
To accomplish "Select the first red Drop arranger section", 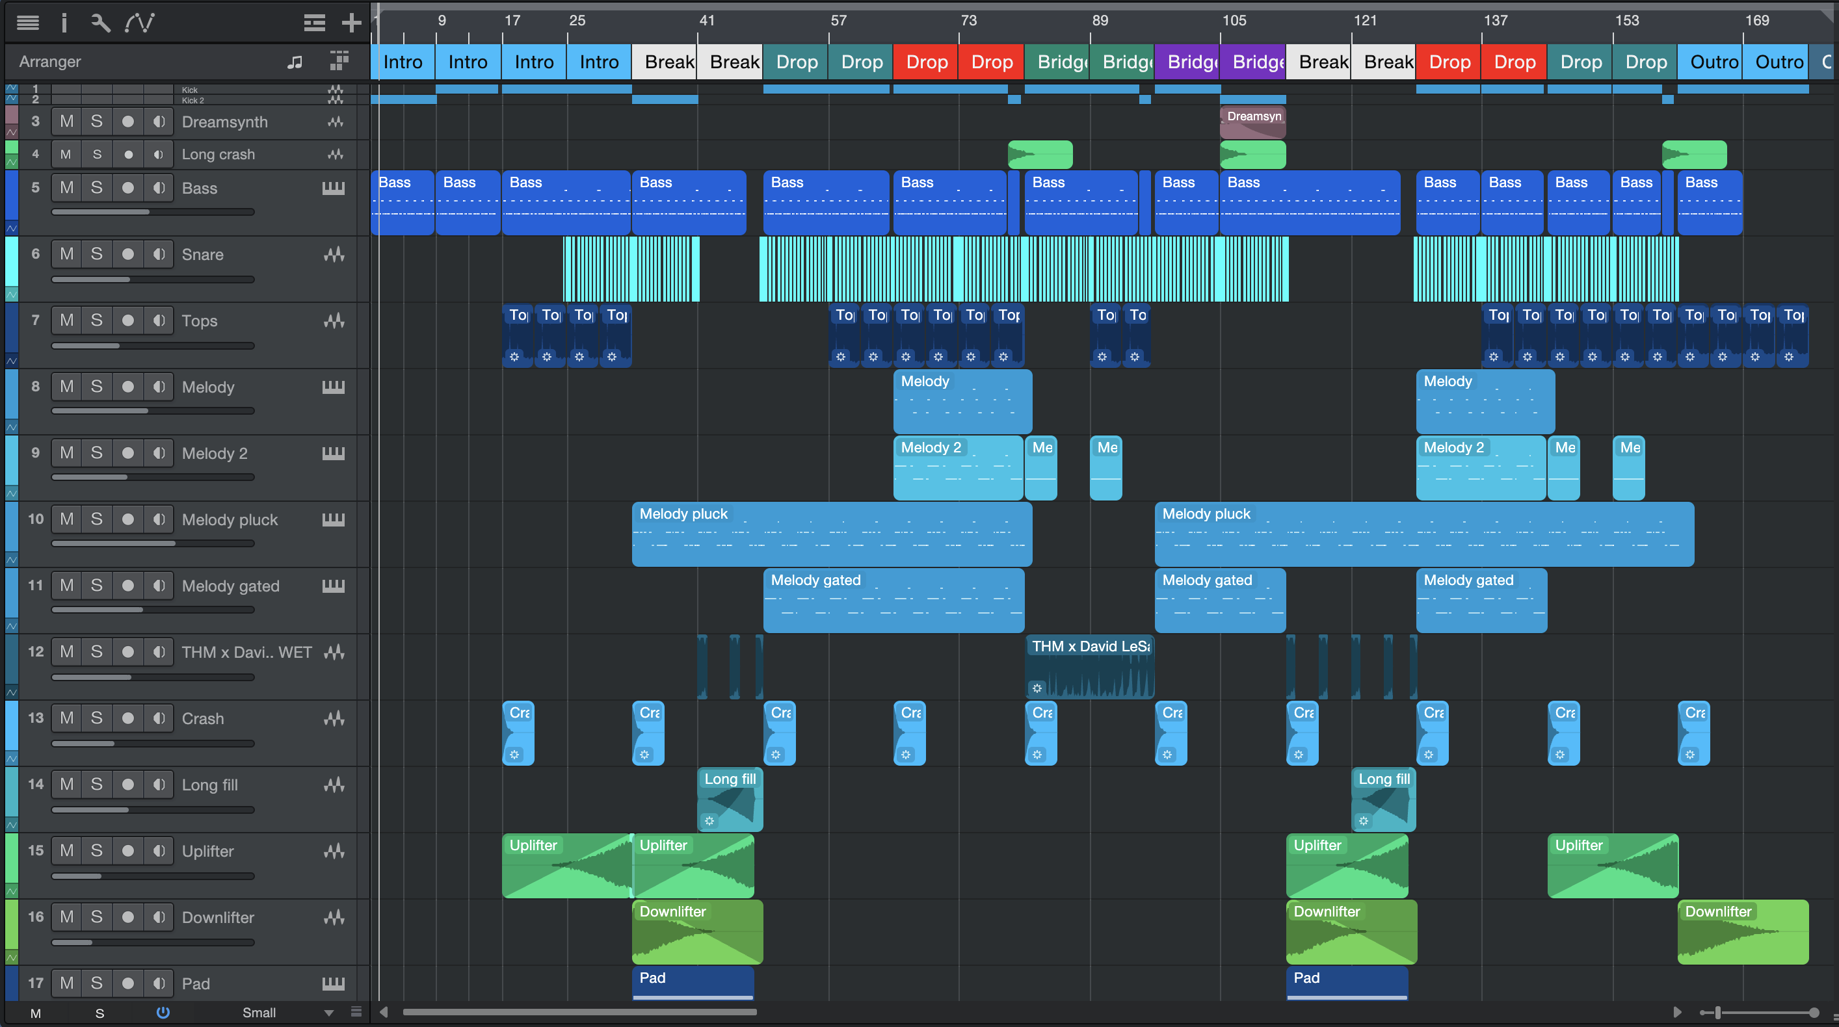I will point(926,62).
